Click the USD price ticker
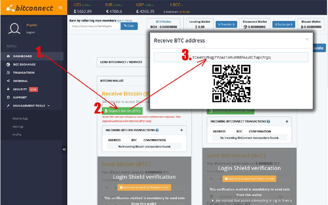 [82, 8]
